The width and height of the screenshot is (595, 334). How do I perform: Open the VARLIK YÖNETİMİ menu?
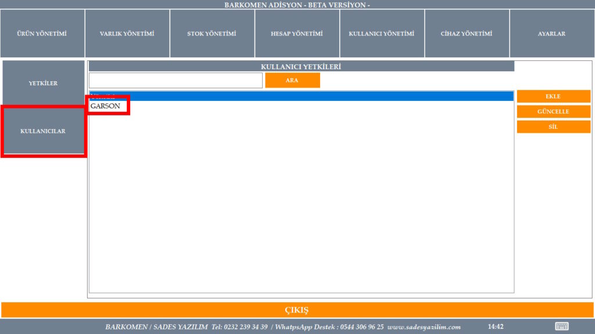point(127,34)
